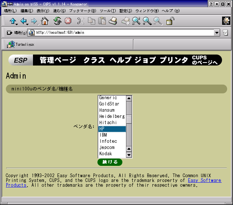Click the page favicon in the location bar
233x205 pixels.
point(32,33)
